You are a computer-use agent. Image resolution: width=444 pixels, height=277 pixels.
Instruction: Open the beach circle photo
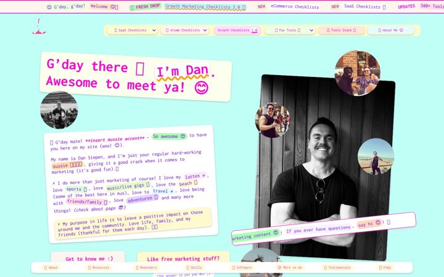point(376,156)
